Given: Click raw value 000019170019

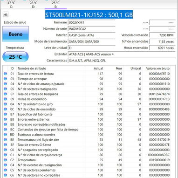Looking at the screenshot, I should 159,140.
